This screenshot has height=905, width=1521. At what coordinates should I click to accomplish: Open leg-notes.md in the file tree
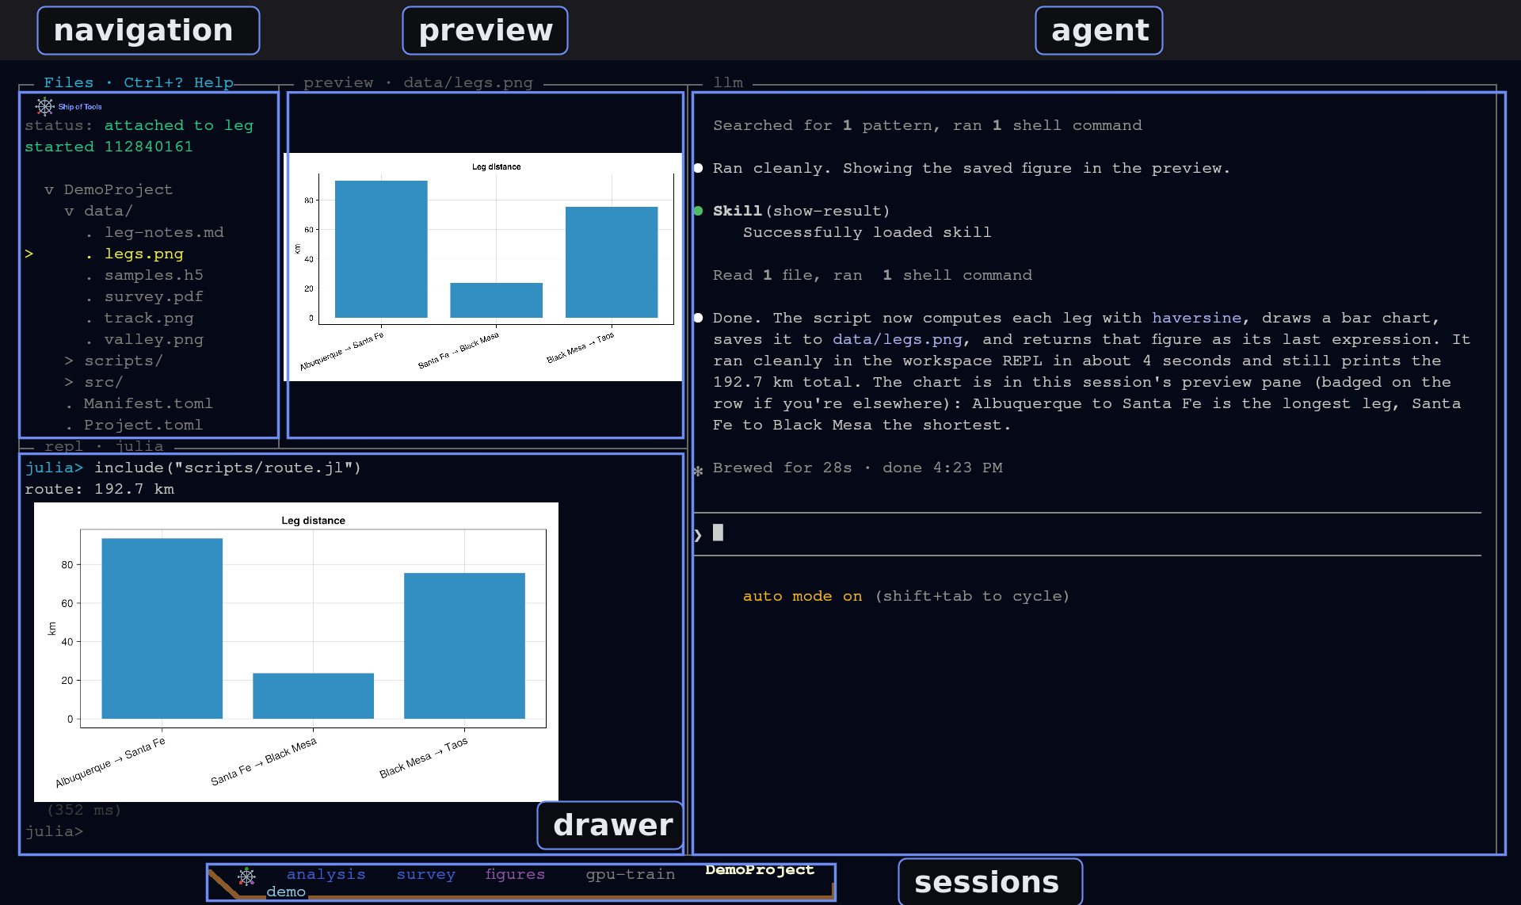click(x=164, y=232)
